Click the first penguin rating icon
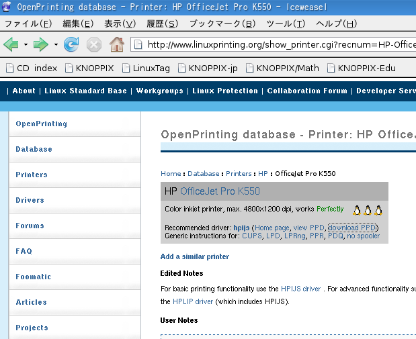The height and width of the screenshot is (339, 416). [x=357, y=210]
